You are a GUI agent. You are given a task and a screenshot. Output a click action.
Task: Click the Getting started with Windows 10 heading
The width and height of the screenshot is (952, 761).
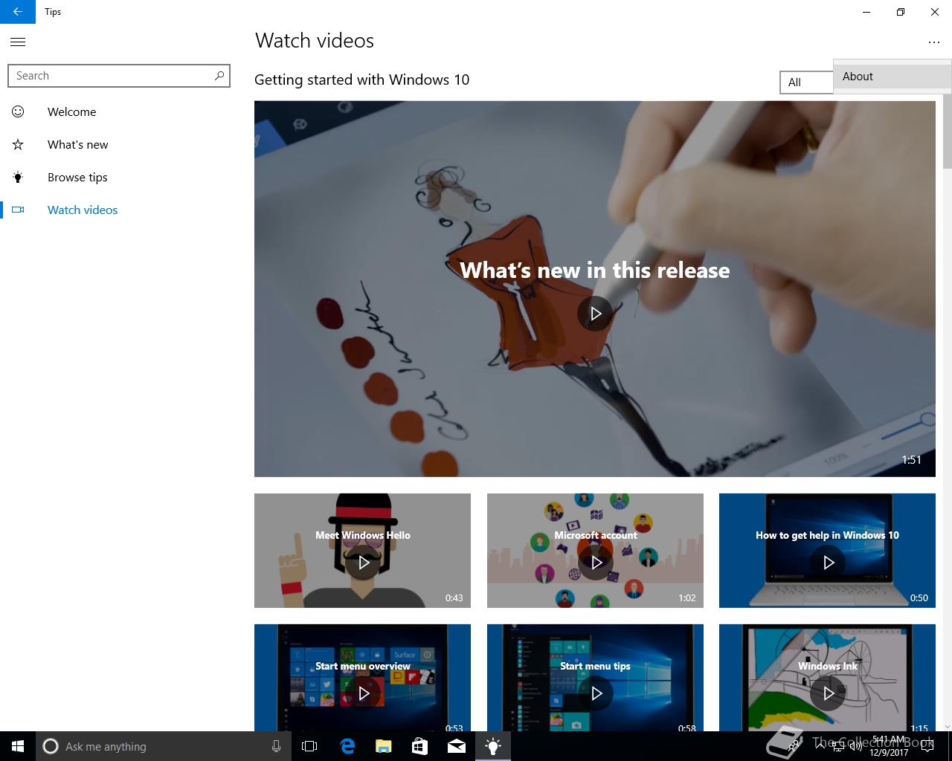361,80
